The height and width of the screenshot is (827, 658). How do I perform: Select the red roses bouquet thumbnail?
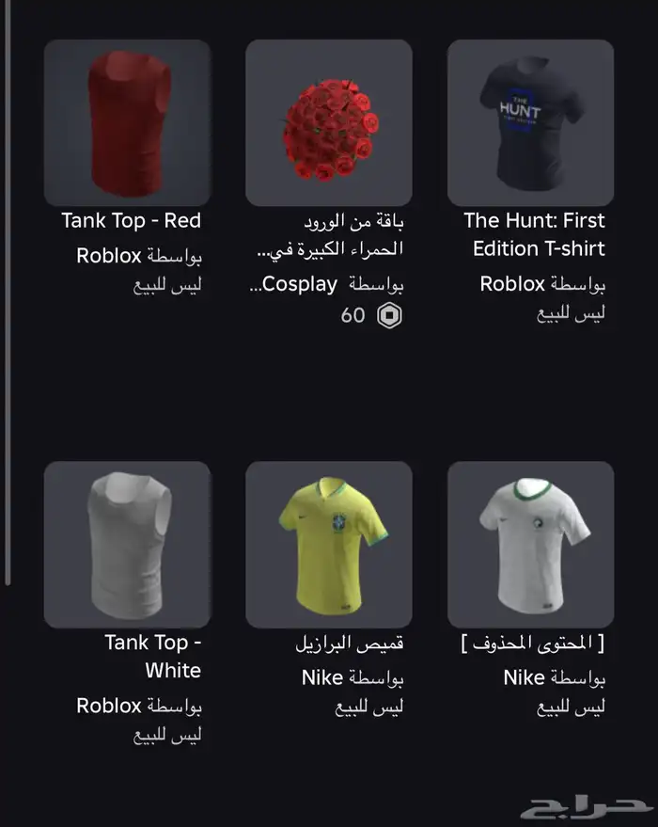[x=329, y=122]
